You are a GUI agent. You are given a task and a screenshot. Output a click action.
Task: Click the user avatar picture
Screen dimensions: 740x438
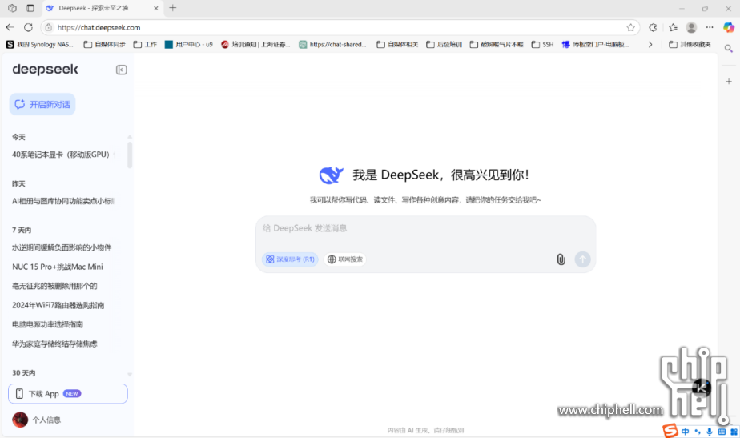(20, 420)
